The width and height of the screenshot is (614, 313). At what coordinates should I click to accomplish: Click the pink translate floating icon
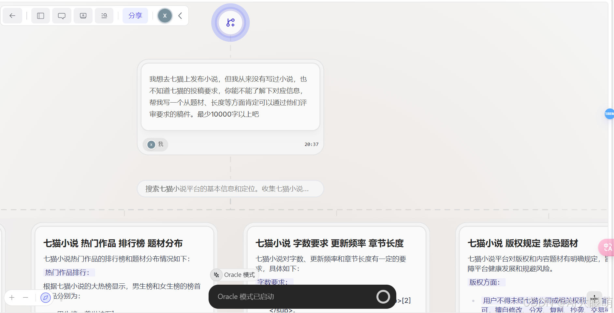(606, 248)
